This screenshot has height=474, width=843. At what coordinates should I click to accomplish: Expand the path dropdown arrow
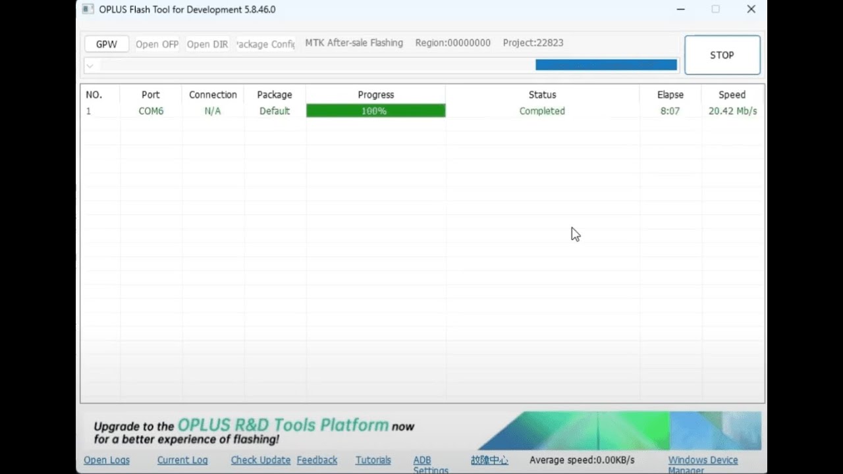90,65
